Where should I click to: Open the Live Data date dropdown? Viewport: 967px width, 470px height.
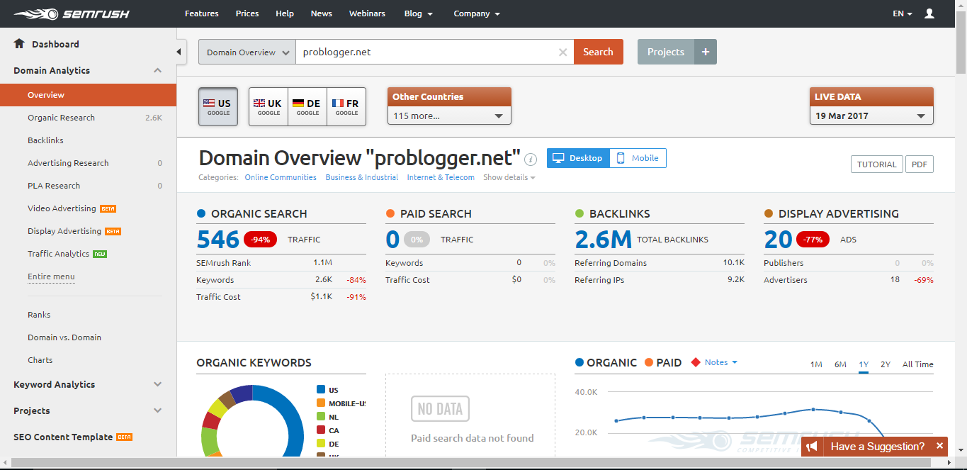[871, 116]
